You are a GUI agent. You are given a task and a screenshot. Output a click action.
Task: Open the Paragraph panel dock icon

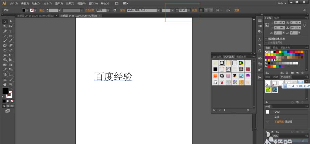point(260,45)
